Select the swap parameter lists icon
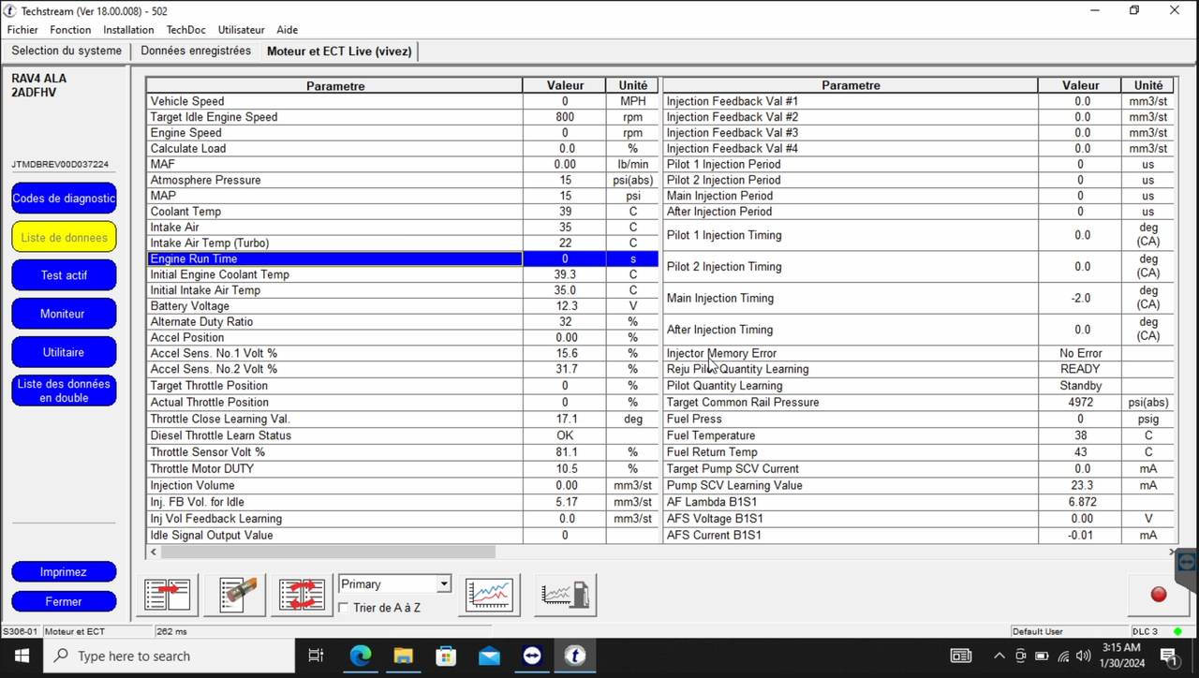 coord(301,594)
